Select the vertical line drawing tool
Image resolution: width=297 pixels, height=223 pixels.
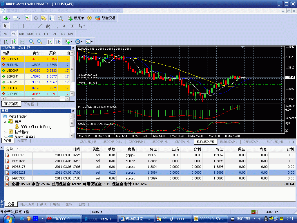(24, 26)
